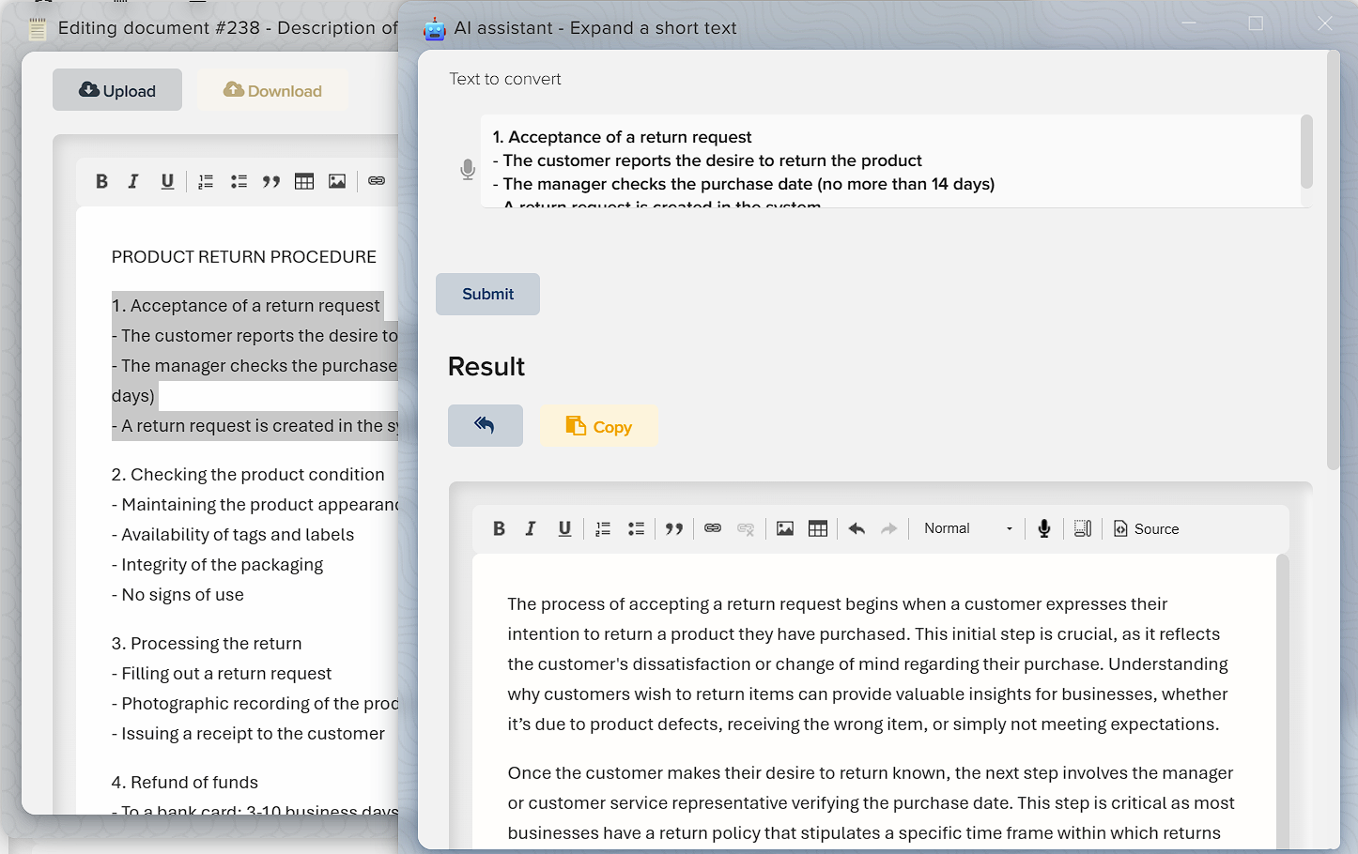Click the Result editor scrollbar
This screenshot has height=854, width=1358.
[1283, 702]
